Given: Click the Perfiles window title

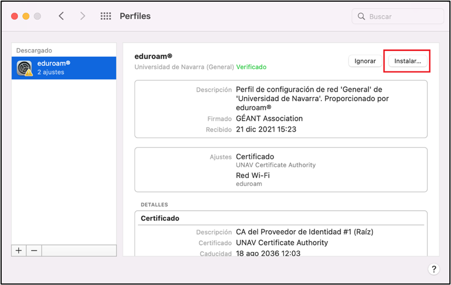Looking at the screenshot, I should pos(135,16).
